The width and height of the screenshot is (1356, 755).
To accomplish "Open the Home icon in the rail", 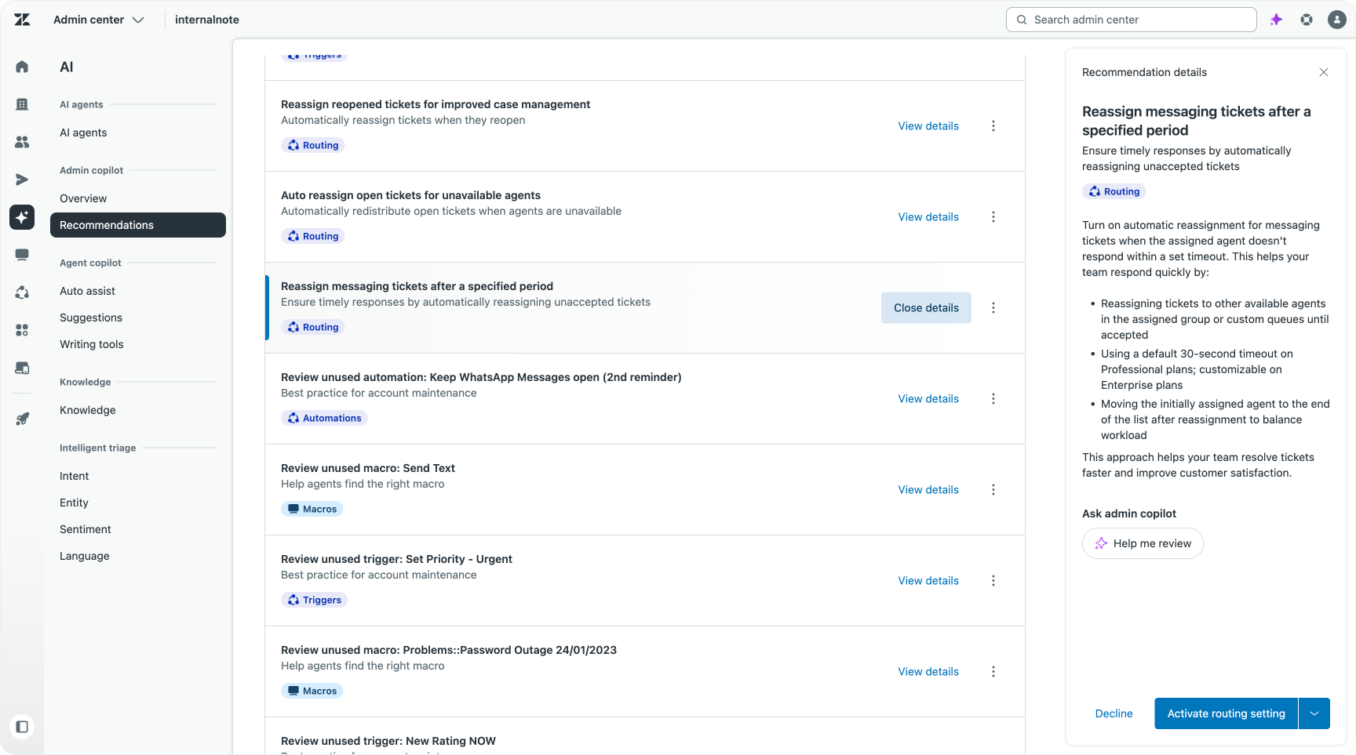I will coord(22,67).
